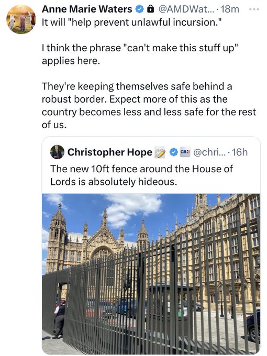Click the memo pencil emoji after Christopher Hope
This screenshot has width=267, height=356.
point(160,152)
